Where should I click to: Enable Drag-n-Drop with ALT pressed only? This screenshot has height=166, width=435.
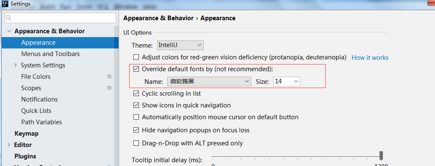coord(136,143)
